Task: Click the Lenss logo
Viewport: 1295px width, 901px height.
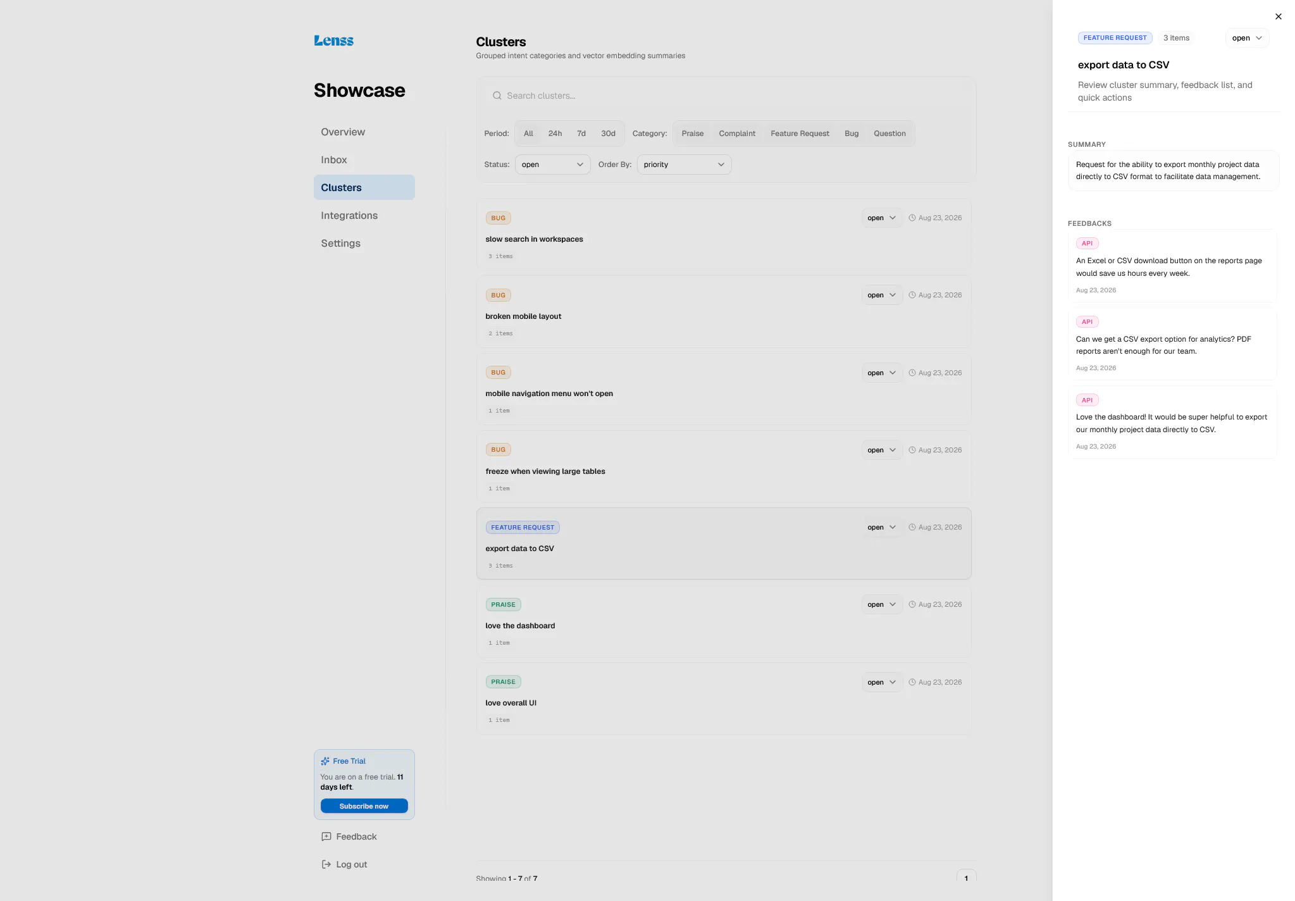Action: click(334, 40)
